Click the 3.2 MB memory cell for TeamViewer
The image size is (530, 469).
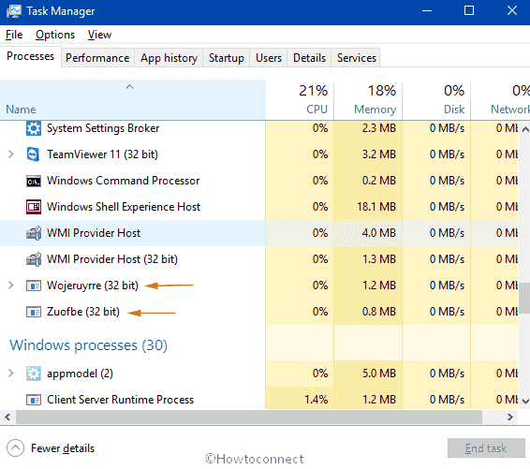click(368, 154)
